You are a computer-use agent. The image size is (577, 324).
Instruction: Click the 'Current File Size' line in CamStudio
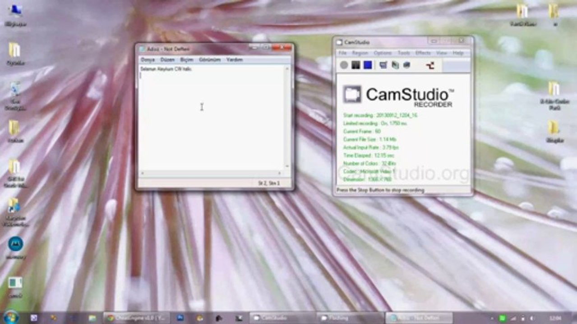pyautogui.click(x=369, y=139)
